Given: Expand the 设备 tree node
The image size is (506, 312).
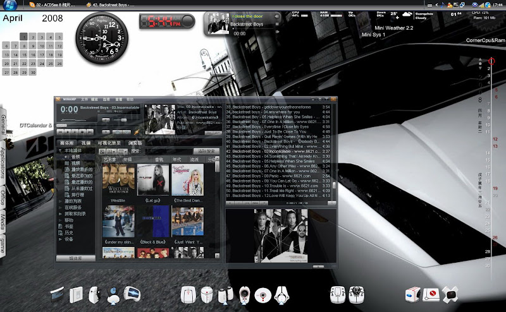Looking at the screenshot, I should (60, 239).
